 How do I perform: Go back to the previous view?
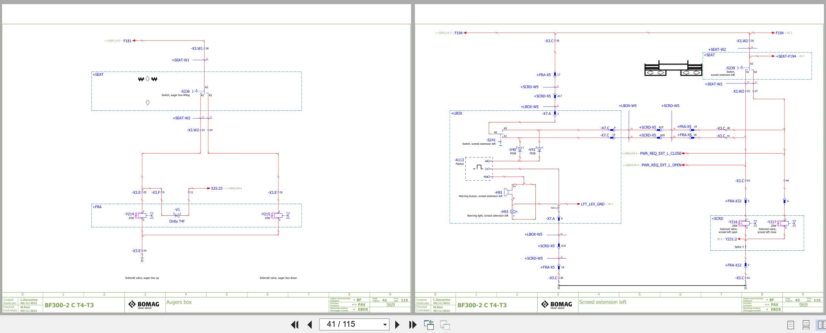click(x=429, y=325)
